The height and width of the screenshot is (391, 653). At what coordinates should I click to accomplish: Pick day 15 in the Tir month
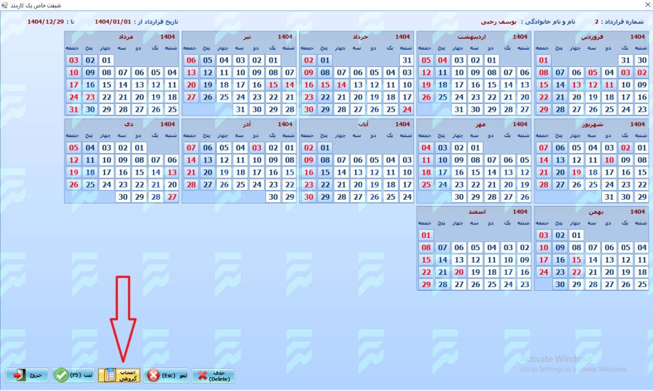coord(273,85)
